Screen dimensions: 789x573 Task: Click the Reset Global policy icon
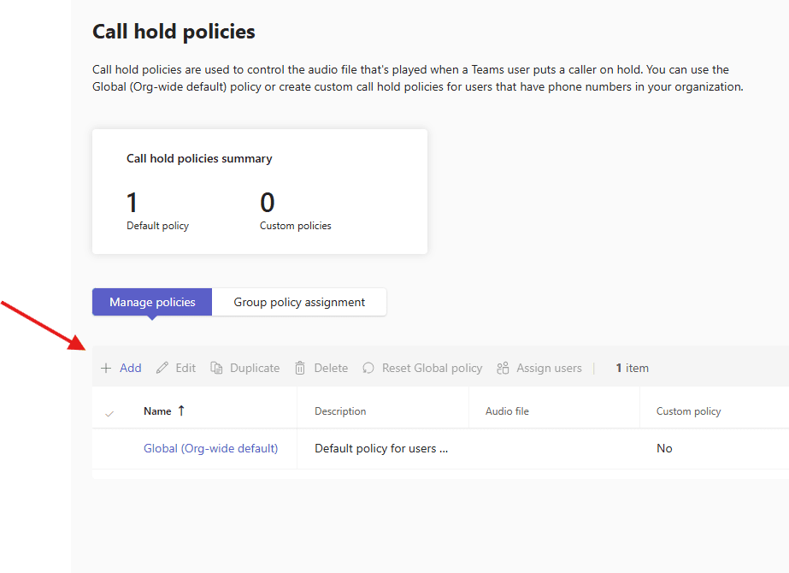[368, 369]
